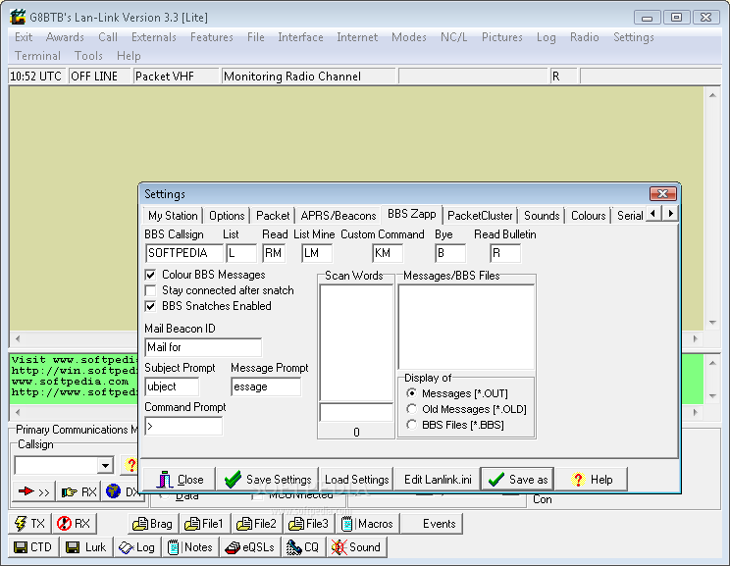Screen dimensions: 730x566
Task: Switch to the Packet tab
Action: (x=273, y=216)
